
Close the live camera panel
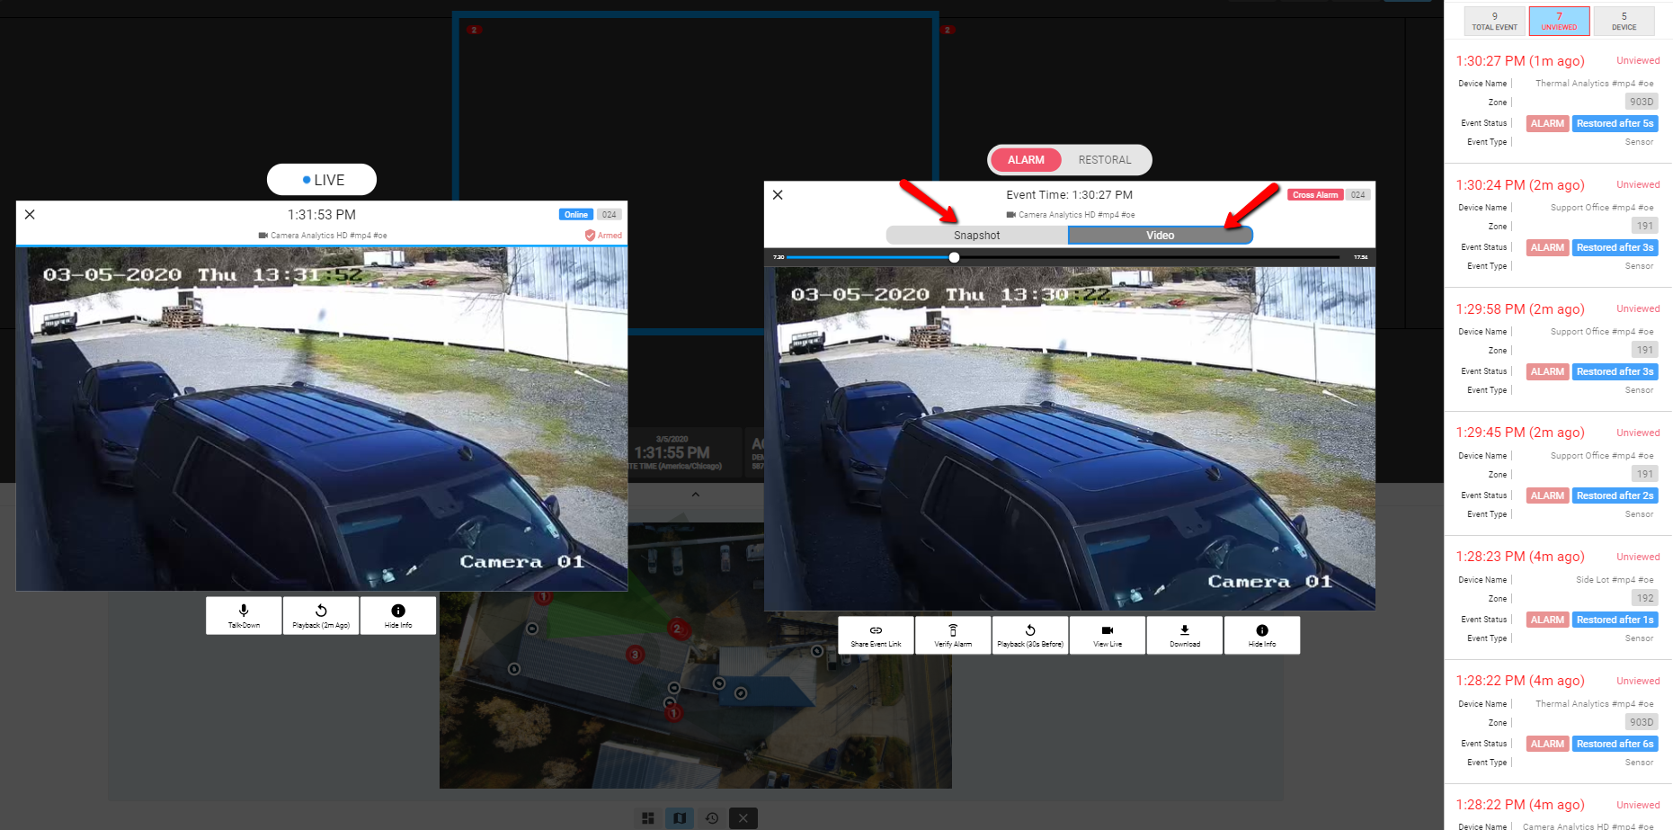[30, 214]
